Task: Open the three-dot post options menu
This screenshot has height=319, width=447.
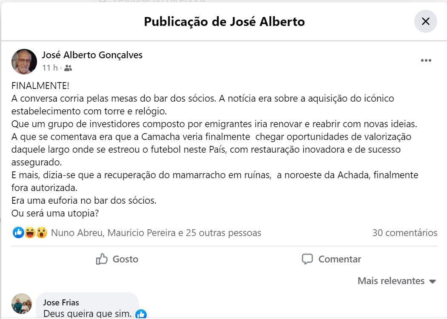Action: point(426,60)
